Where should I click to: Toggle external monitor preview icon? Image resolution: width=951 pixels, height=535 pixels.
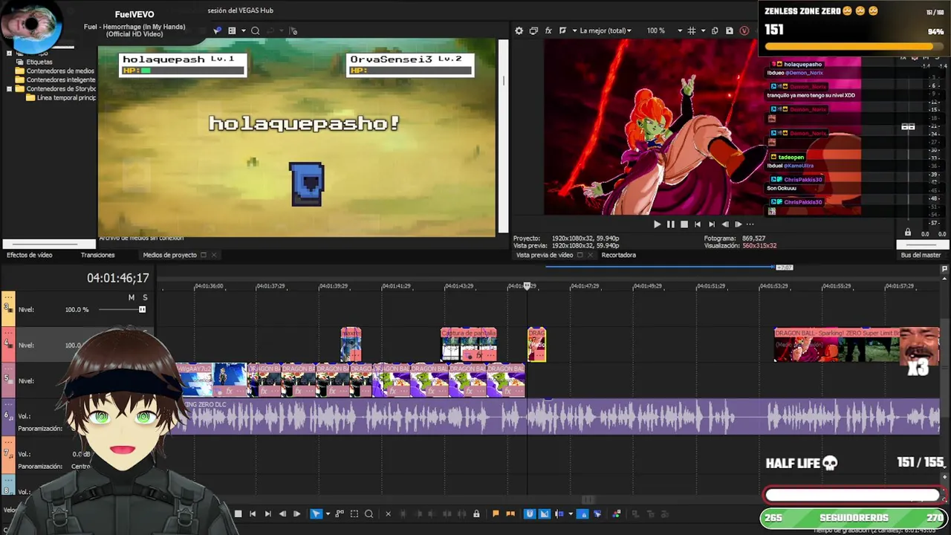pos(533,30)
